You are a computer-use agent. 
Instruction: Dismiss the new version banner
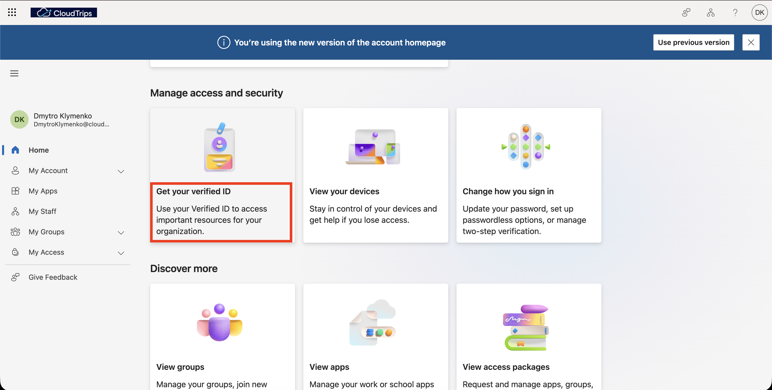coord(751,43)
